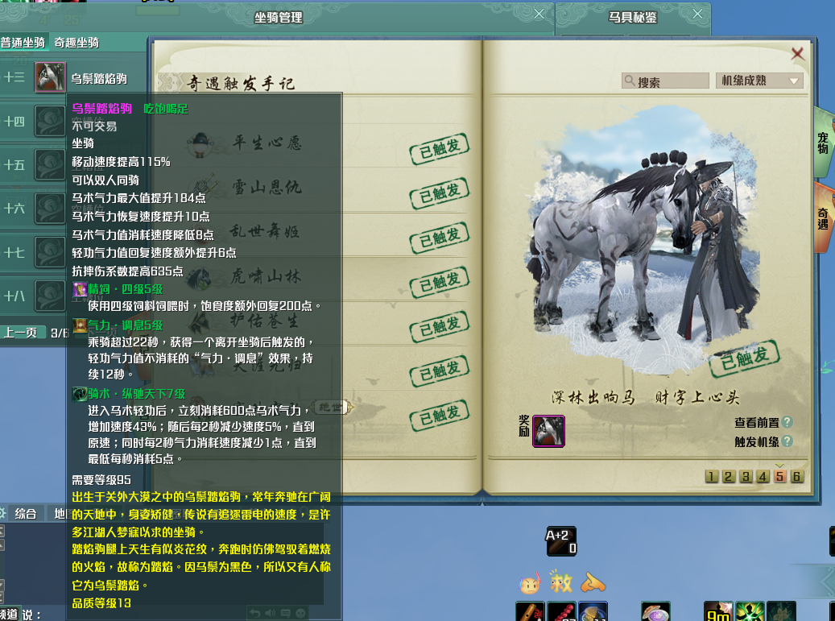Screen dimensions: 835x621
Task: Select the empty mount slot 十四
Action: click(50, 122)
